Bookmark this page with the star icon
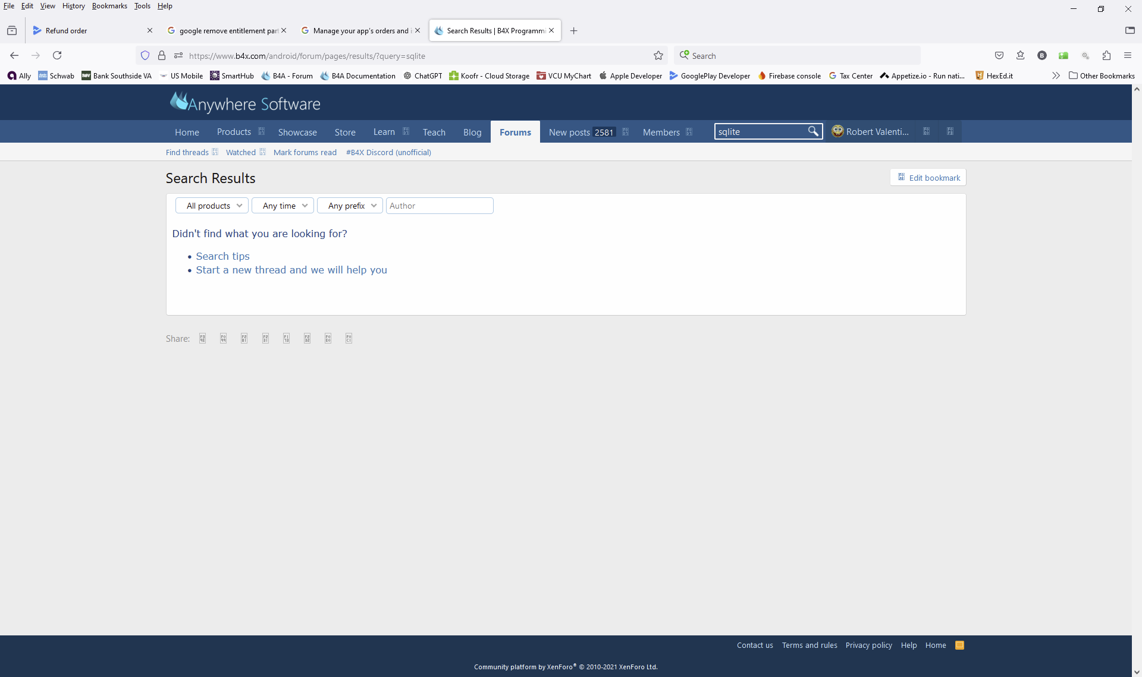This screenshot has width=1142, height=677. click(x=658, y=56)
